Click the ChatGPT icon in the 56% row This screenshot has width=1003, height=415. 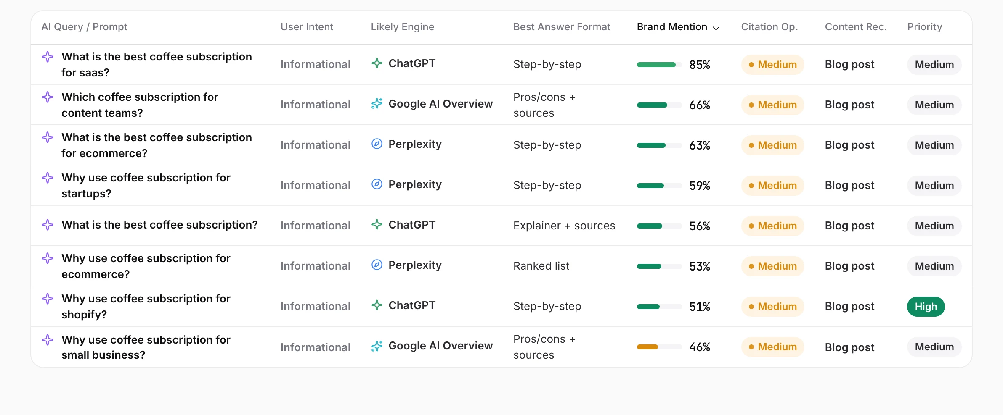pyautogui.click(x=377, y=225)
